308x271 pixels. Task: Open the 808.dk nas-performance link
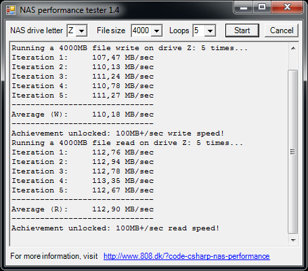[x=187, y=256]
